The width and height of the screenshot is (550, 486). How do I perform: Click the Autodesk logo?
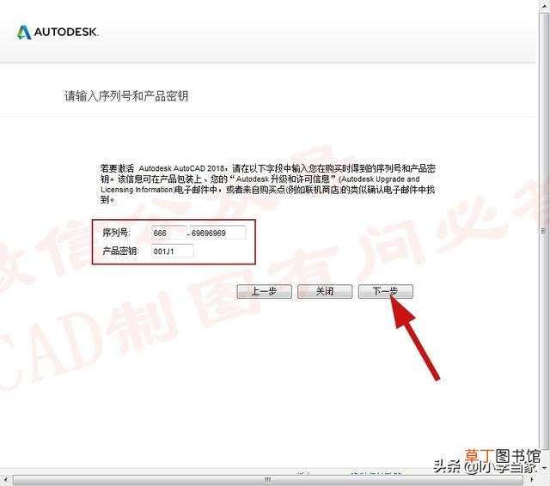click(58, 33)
